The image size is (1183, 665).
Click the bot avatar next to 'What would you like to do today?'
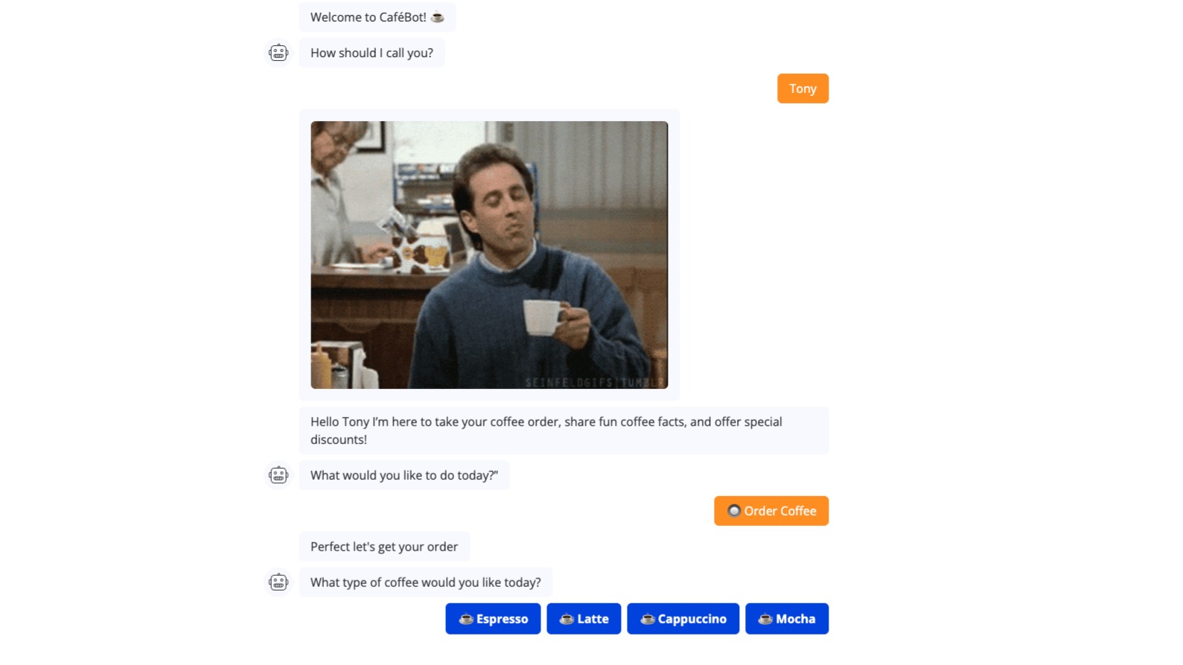click(278, 475)
